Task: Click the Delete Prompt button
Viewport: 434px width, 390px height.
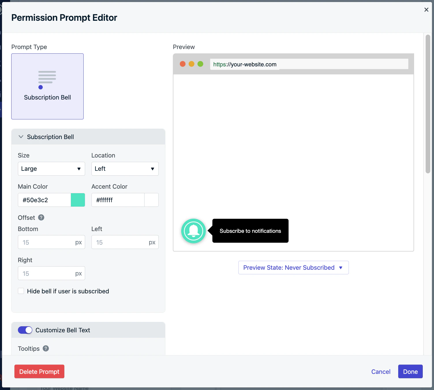Action: (39, 372)
